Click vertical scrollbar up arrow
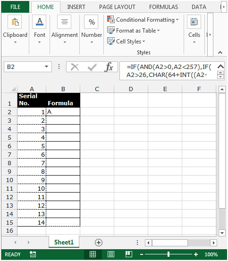The image size is (228, 261). tap(222, 90)
